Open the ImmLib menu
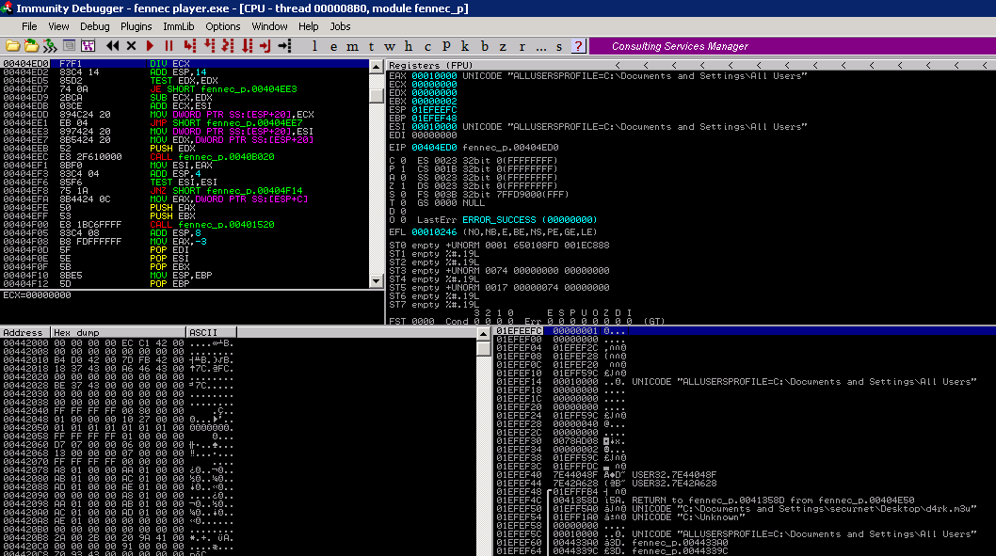This screenshot has width=996, height=556. (x=179, y=26)
